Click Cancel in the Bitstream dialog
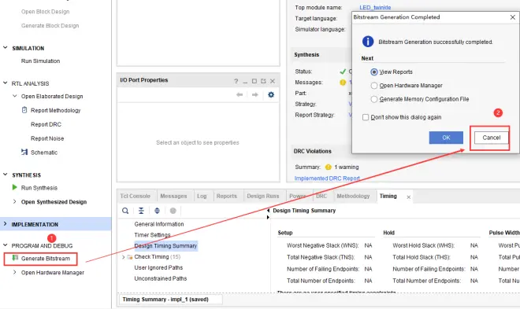The image size is (520, 309). (491, 138)
